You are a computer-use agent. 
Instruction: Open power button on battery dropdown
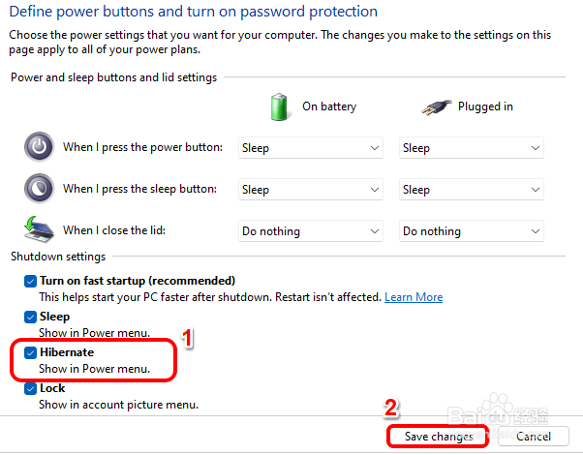[310, 148]
